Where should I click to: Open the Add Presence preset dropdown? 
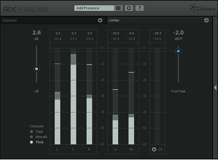[94, 8]
